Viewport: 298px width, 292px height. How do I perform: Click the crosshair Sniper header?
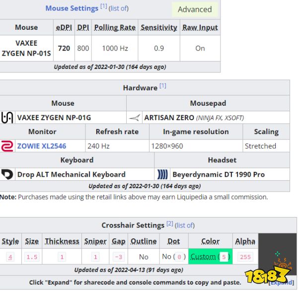pyautogui.click(x=95, y=241)
